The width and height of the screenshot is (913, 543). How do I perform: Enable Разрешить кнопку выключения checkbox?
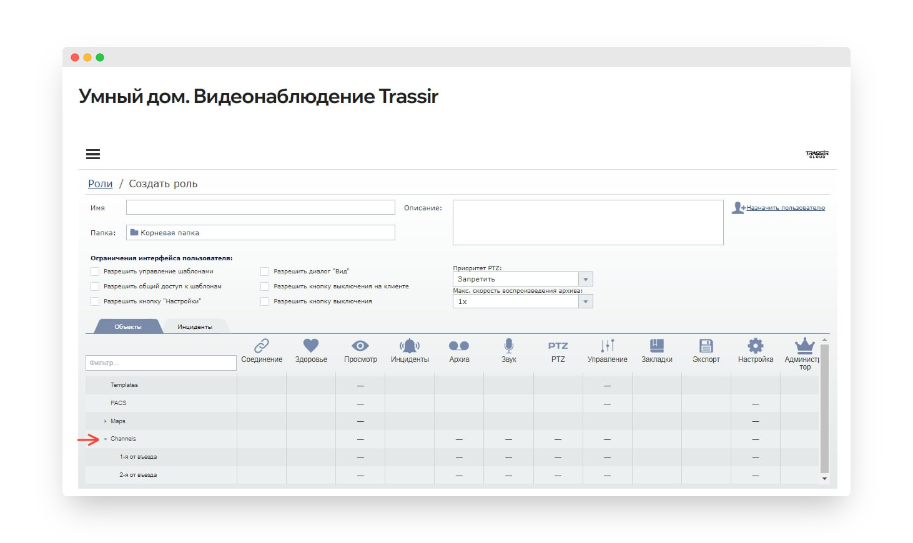[265, 301]
